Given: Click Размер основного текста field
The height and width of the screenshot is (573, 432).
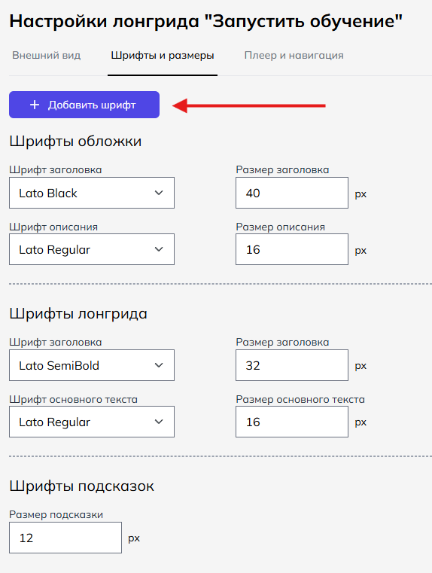Looking at the screenshot, I should [x=292, y=422].
